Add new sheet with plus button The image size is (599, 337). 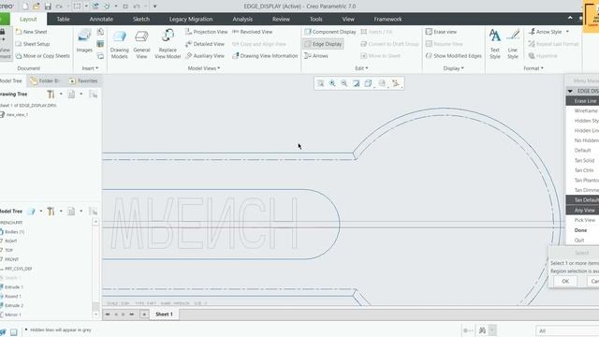pos(144,315)
